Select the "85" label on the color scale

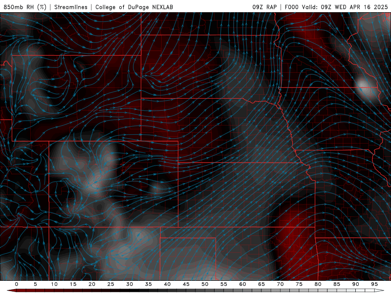[x=337, y=284]
